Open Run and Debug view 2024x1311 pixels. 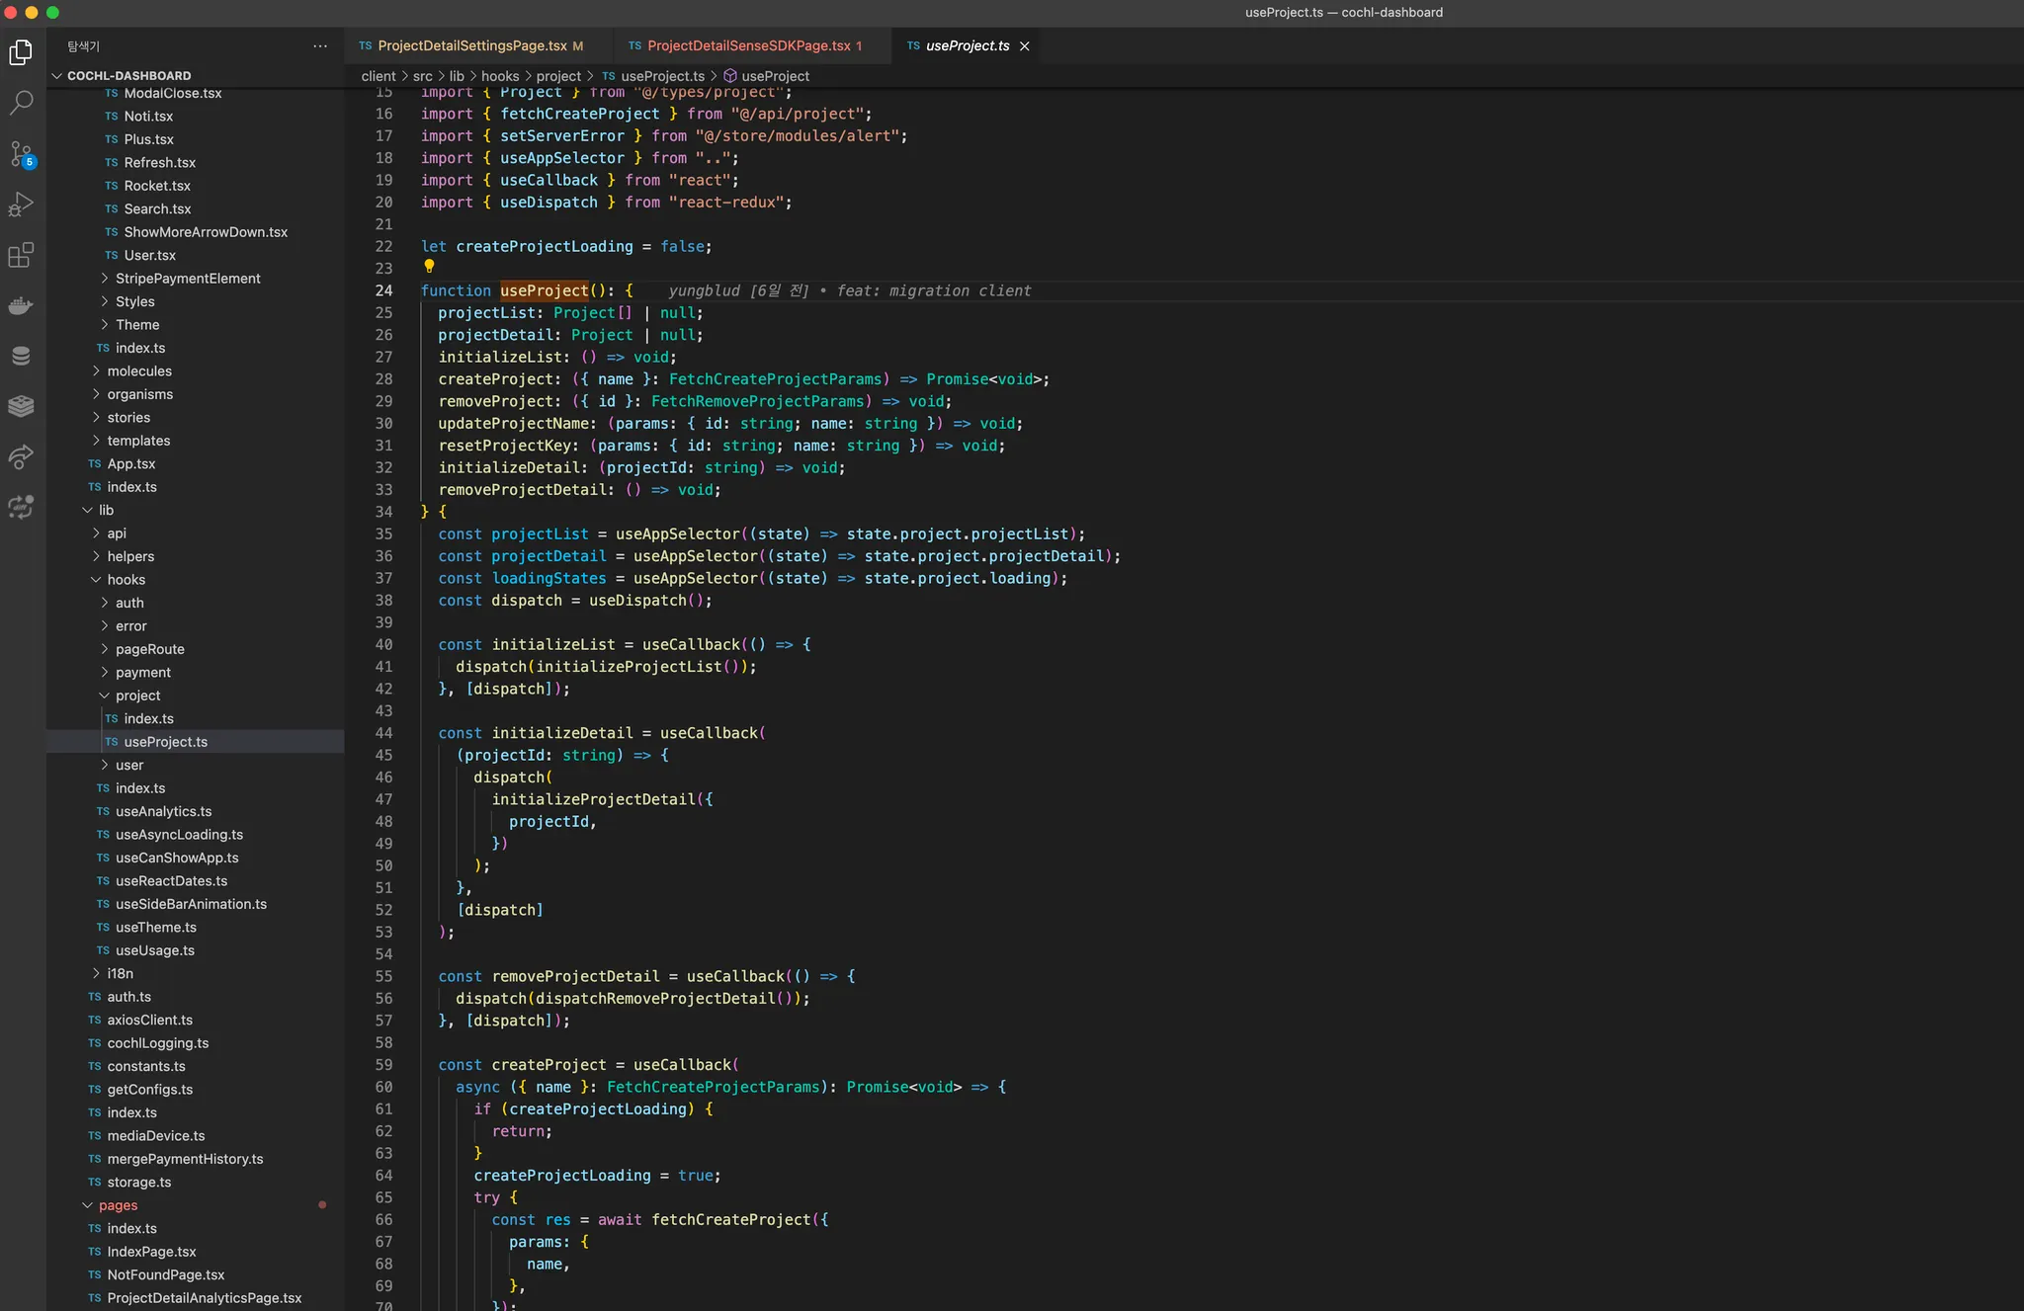tap(21, 205)
